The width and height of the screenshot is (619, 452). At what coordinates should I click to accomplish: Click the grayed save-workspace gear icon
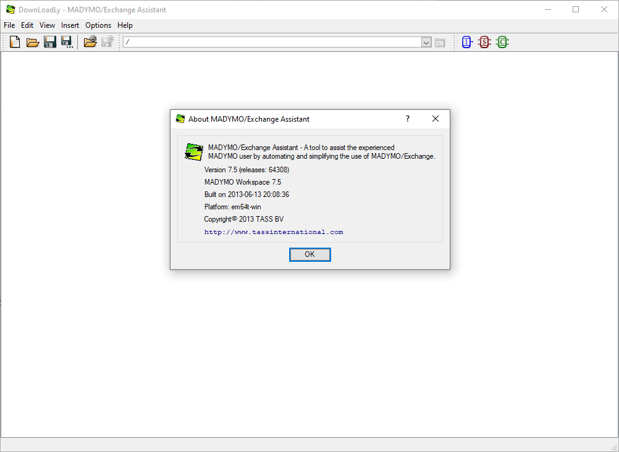107,41
